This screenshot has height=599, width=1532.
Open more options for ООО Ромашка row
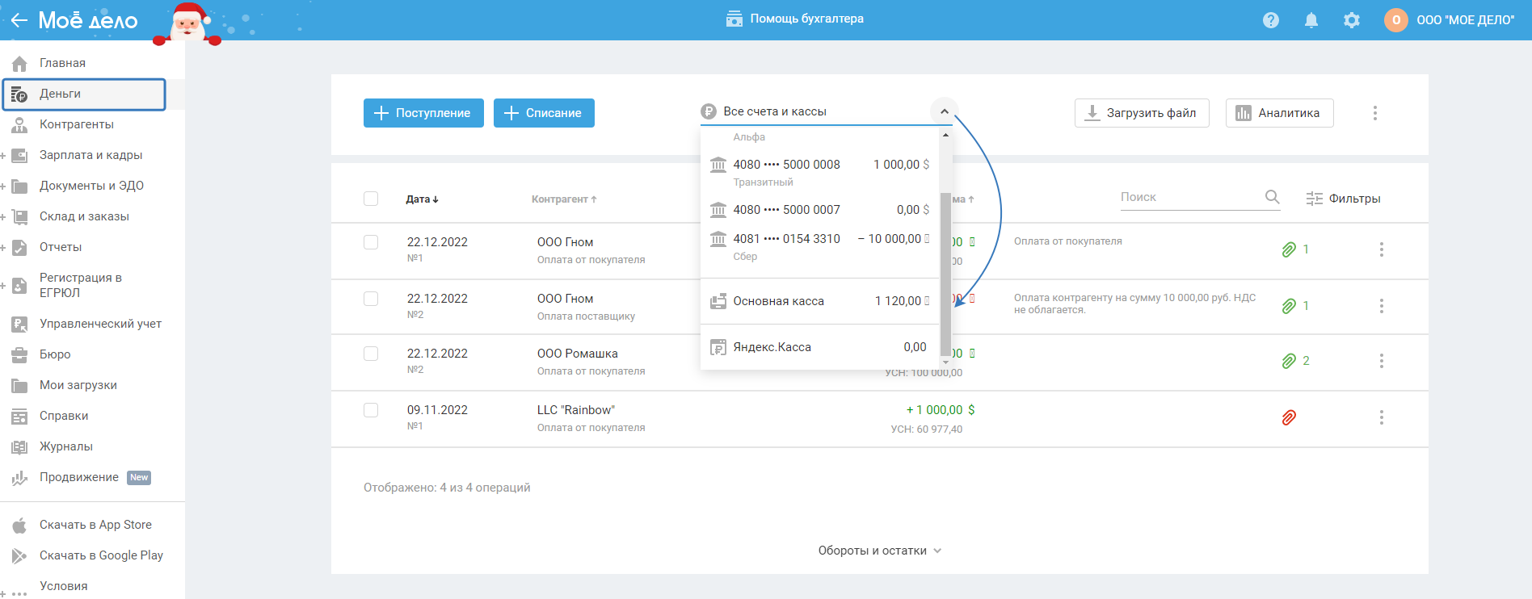1382,361
